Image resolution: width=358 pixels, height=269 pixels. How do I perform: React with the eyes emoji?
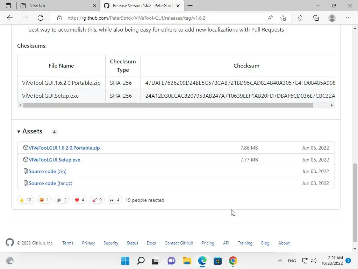click(115, 200)
